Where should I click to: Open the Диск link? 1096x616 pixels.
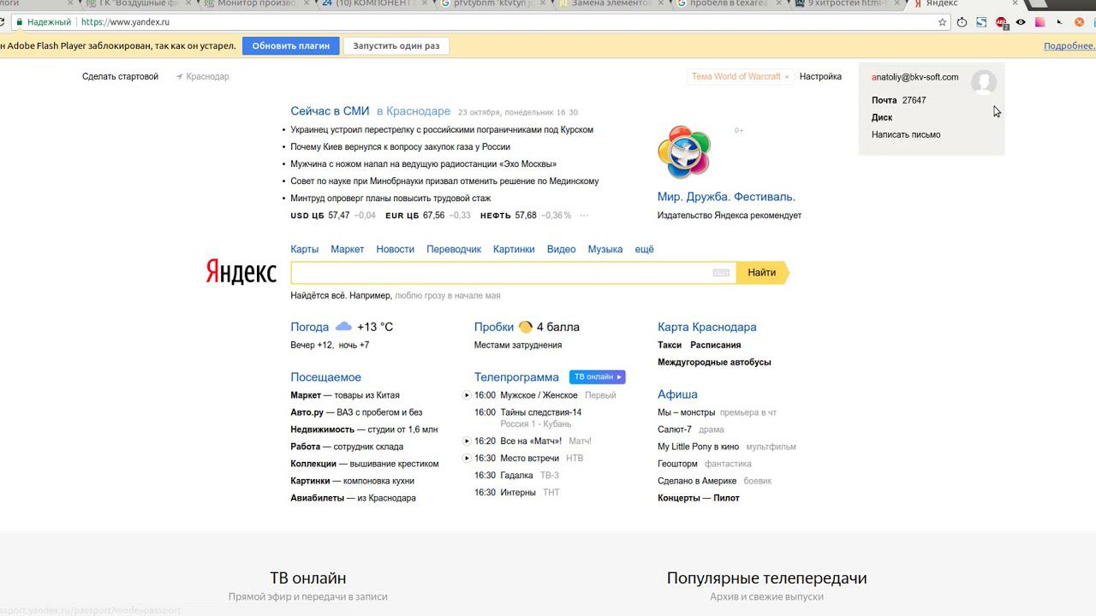882,118
